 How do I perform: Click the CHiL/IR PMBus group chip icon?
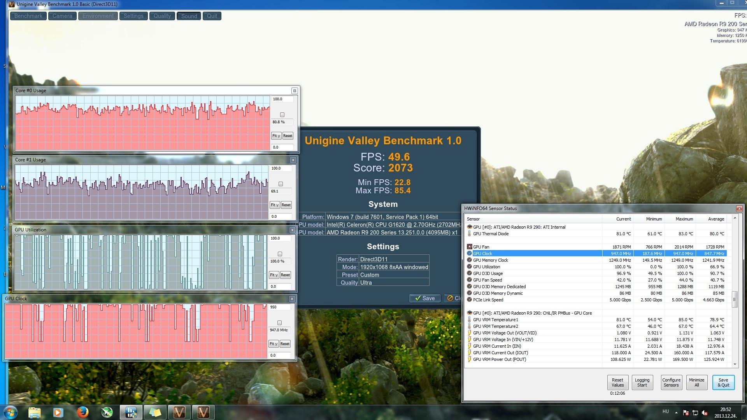[469, 313]
